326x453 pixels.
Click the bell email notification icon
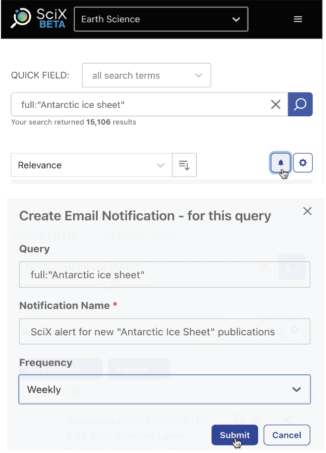tap(281, 163)
